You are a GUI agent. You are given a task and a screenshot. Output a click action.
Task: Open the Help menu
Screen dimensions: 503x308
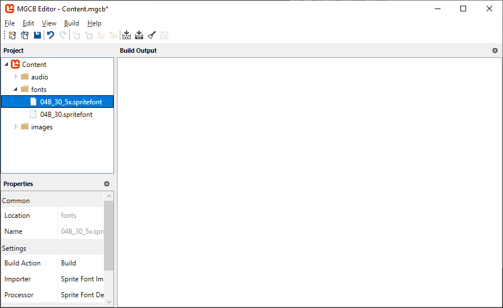tap(94, 23)
